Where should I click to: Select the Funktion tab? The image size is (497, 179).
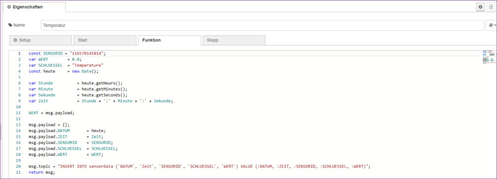pyautogui.click(x=169, y=40)
